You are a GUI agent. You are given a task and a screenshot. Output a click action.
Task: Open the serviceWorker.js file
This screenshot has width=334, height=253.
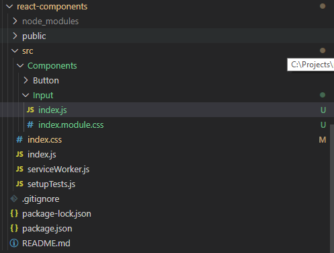58,170
